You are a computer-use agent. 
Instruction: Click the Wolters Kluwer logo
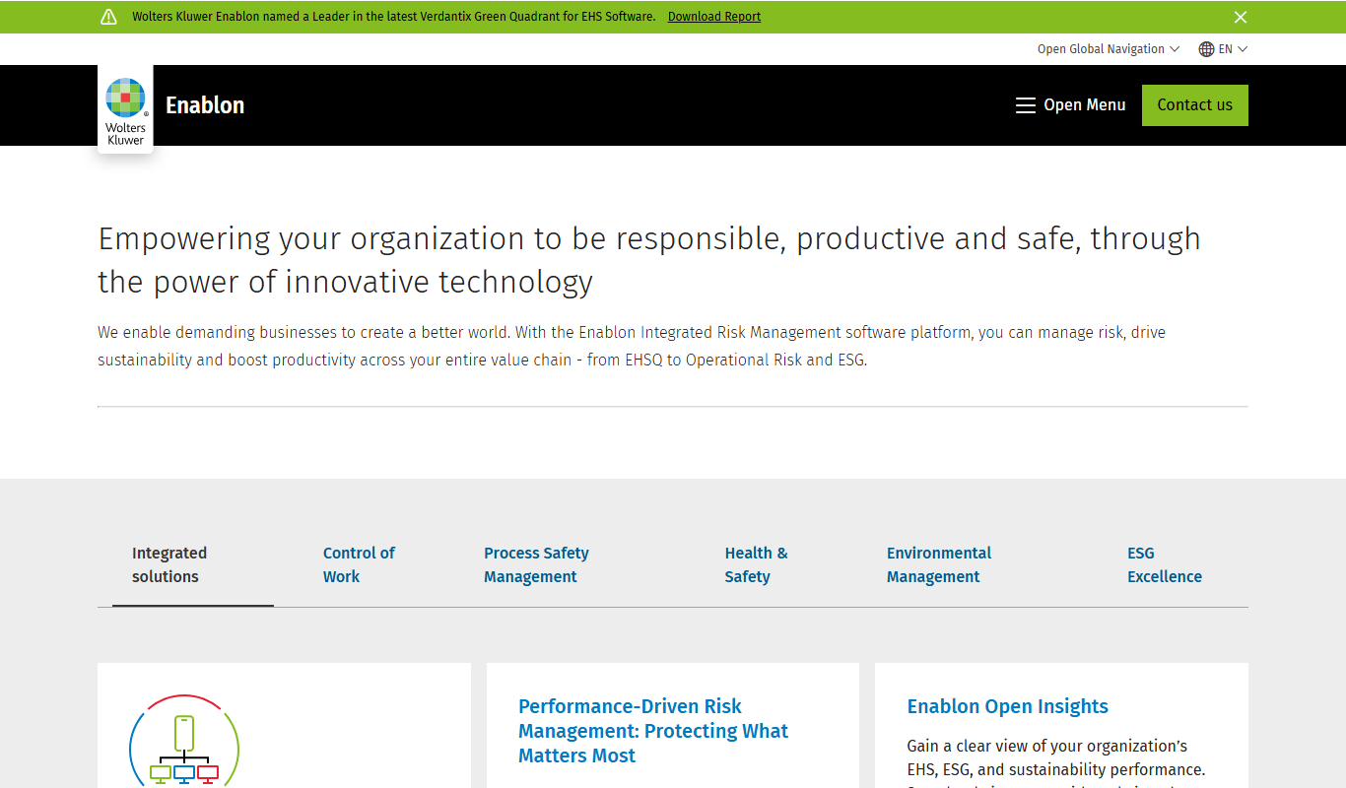[x=125, y=109]
